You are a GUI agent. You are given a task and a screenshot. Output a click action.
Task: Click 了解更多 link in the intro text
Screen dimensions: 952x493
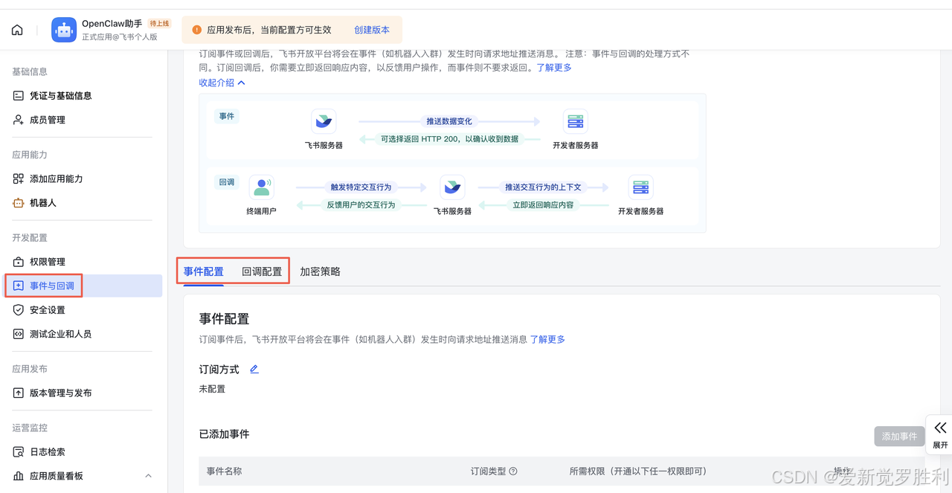[554, 68]
